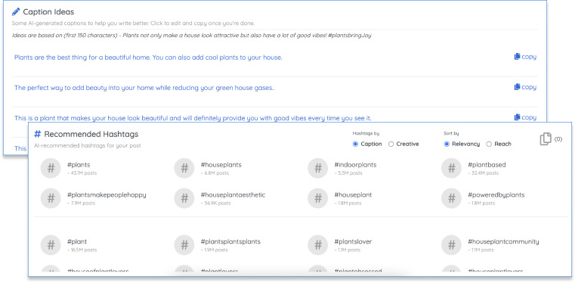Sort hashtags by Relevancy

pyautogui.click(x=447, y=145)
